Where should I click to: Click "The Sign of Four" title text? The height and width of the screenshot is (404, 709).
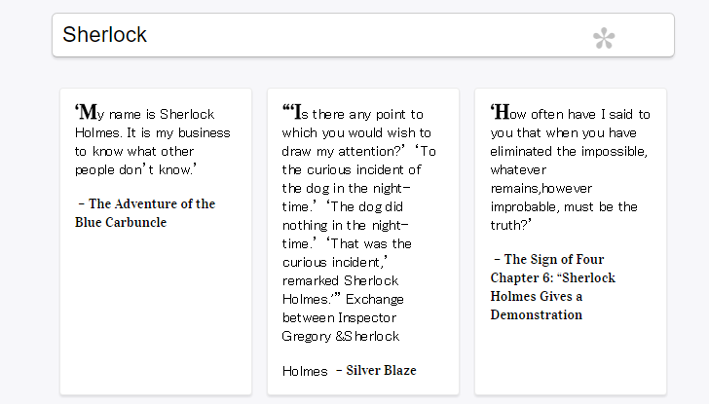point(554,259)
